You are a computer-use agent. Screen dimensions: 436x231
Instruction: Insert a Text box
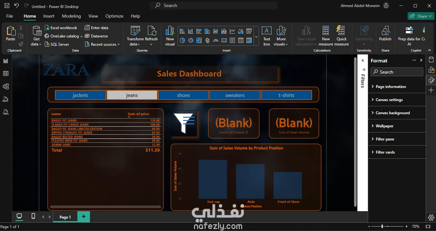[267, 36]
